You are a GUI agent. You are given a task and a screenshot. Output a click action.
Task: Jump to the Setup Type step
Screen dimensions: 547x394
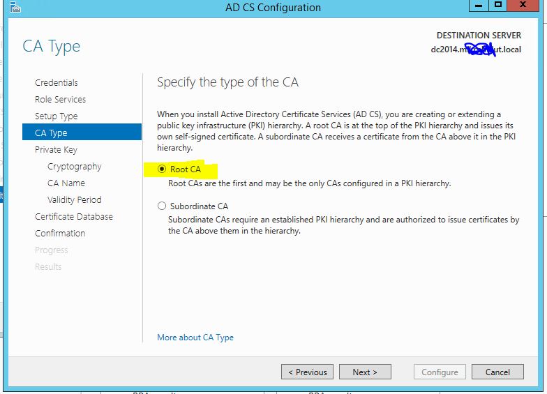pyautogui.click(x=56, y=116)
